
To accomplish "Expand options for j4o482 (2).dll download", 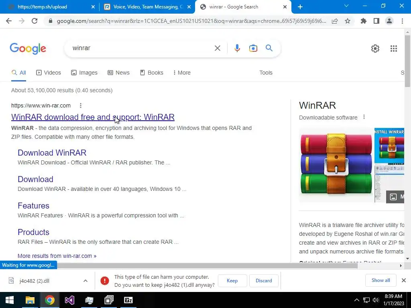I will 85,281.
